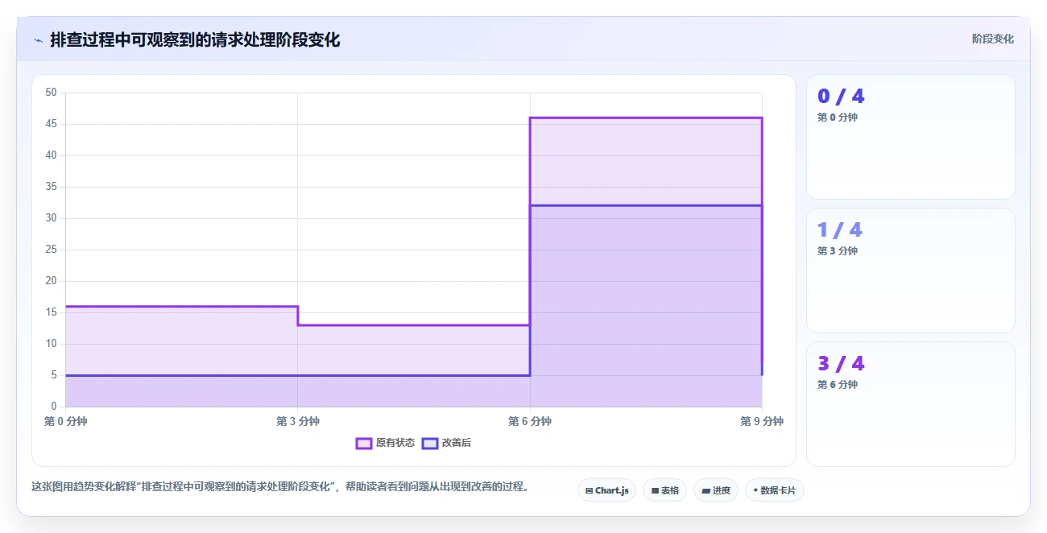Click the 第 9 分钟 axis label
Screen dimensions: 1047x533
point(762,421)
